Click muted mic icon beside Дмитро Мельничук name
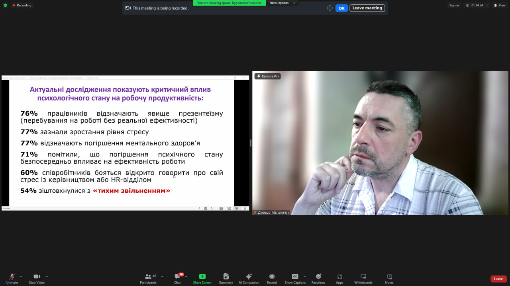510x286 pixels. 255,213
